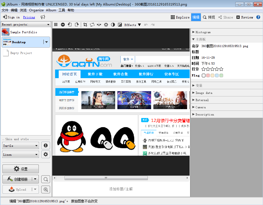Set rating to four stars
The height and width of the screenshot is (205, 263).
[217, 69]
